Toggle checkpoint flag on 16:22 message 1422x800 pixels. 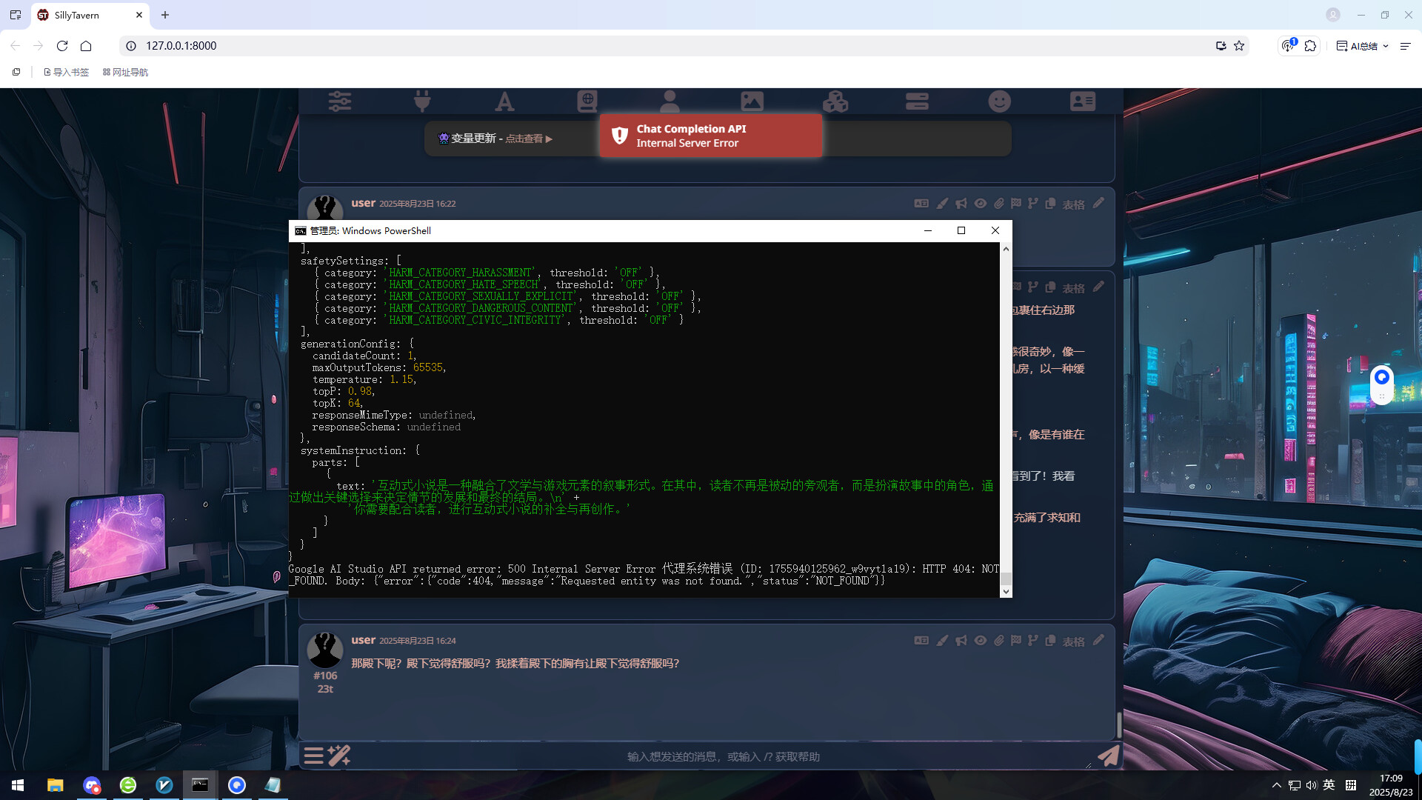coord(1015,203)
